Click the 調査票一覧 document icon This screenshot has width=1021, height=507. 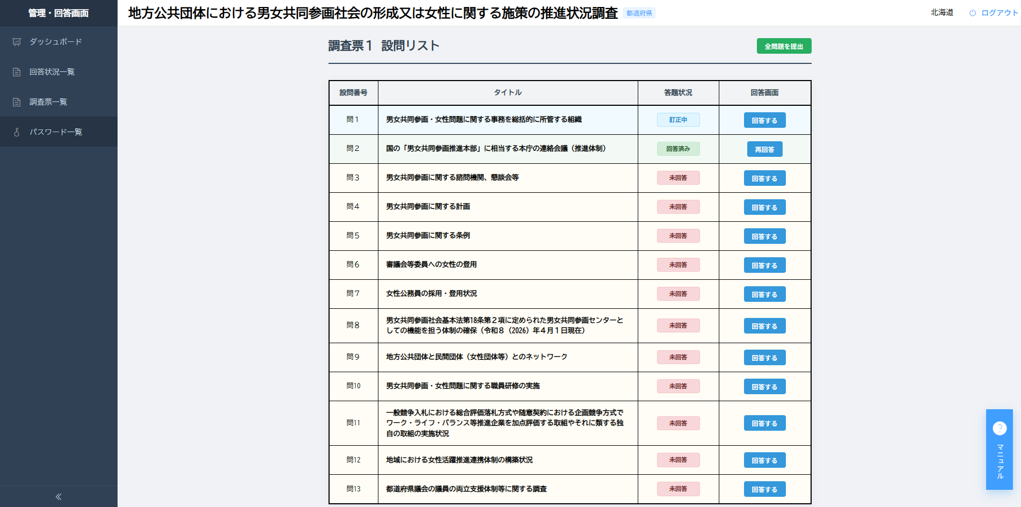[17, 102]
